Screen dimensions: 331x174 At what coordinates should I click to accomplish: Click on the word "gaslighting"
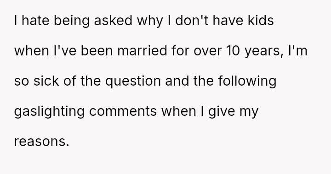pyautogui.click(x=49, y=112)
